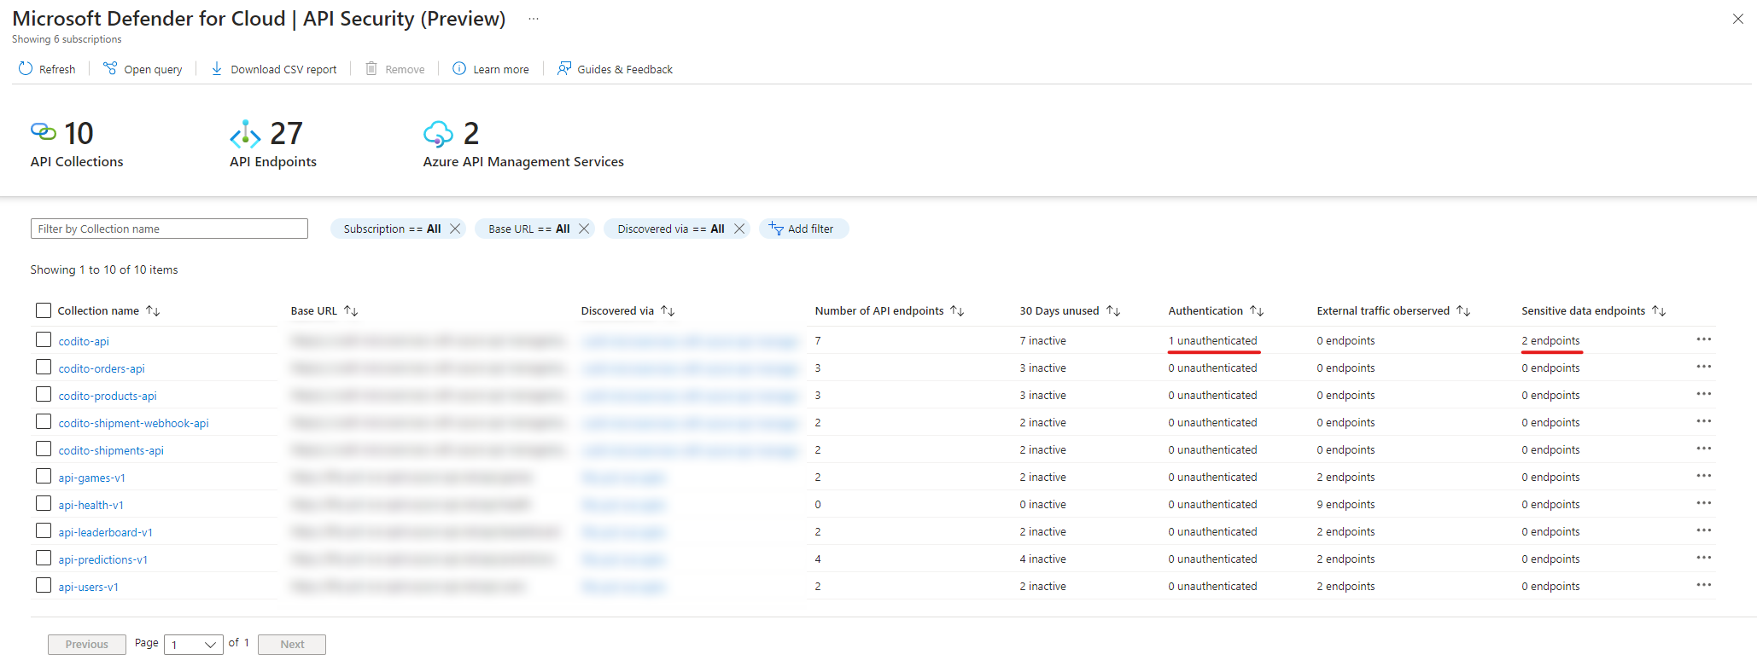Open the codito-orders-api collection link
1757x666 pixels.
click(102, 368)
